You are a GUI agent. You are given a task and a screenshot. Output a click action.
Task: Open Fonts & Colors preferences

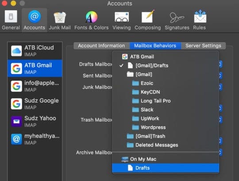[92, 20]
